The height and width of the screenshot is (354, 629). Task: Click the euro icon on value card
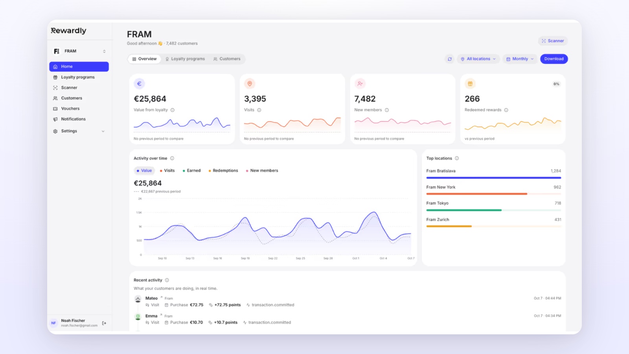[139, 84]
